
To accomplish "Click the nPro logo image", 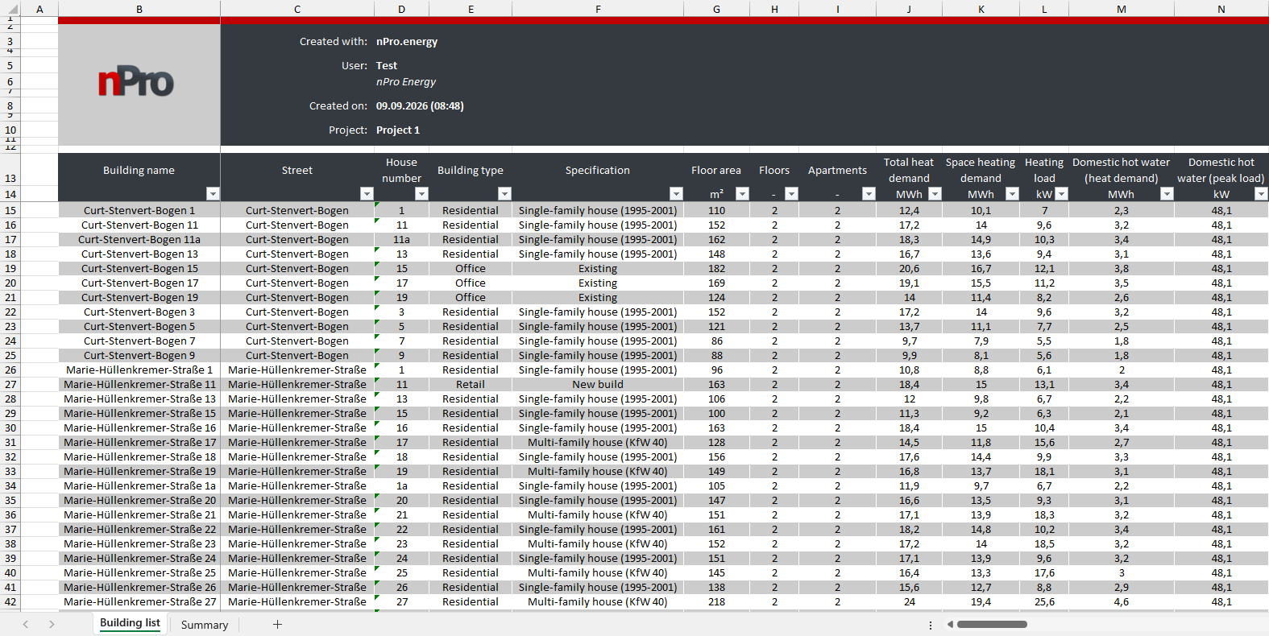I will 136,82.
